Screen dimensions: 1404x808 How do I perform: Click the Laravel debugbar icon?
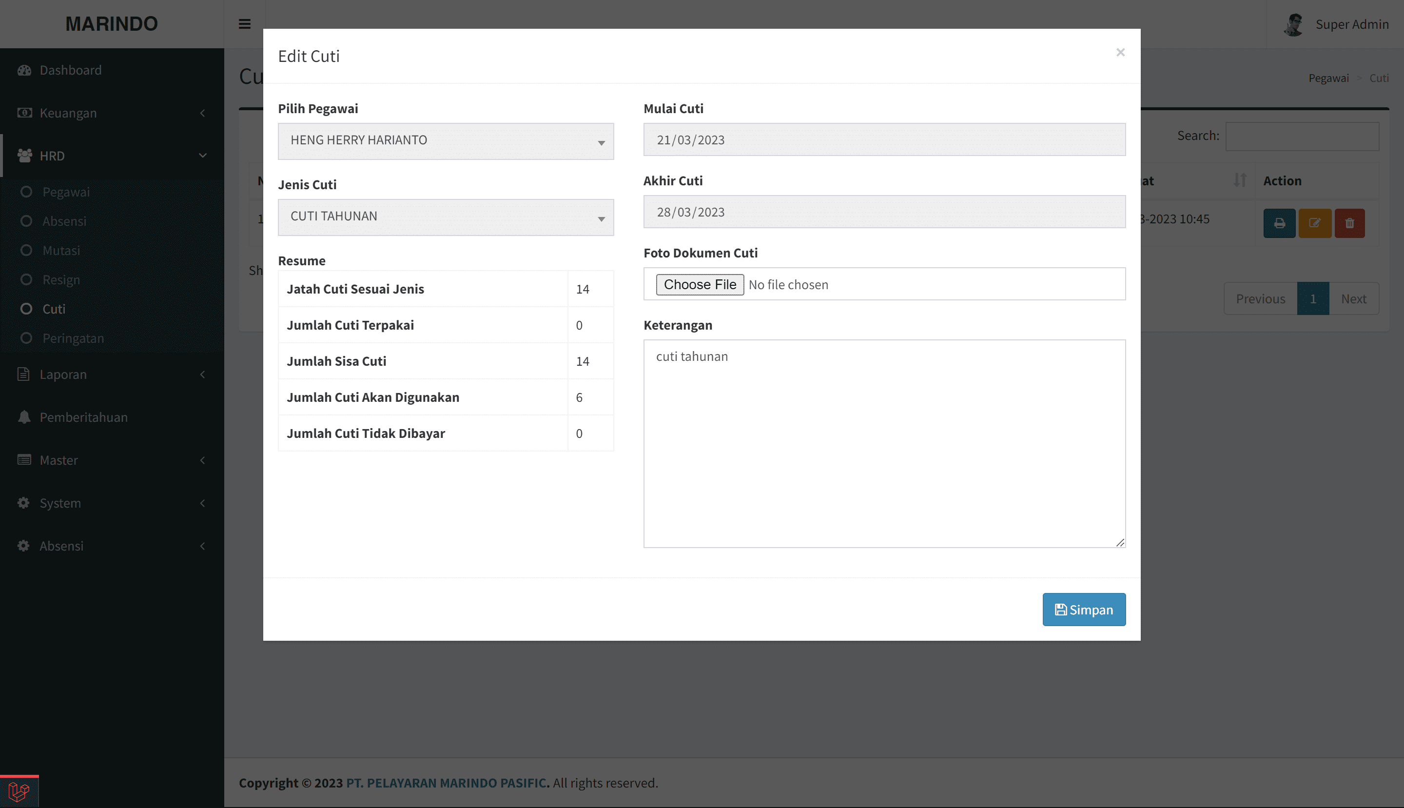point(19,791)
